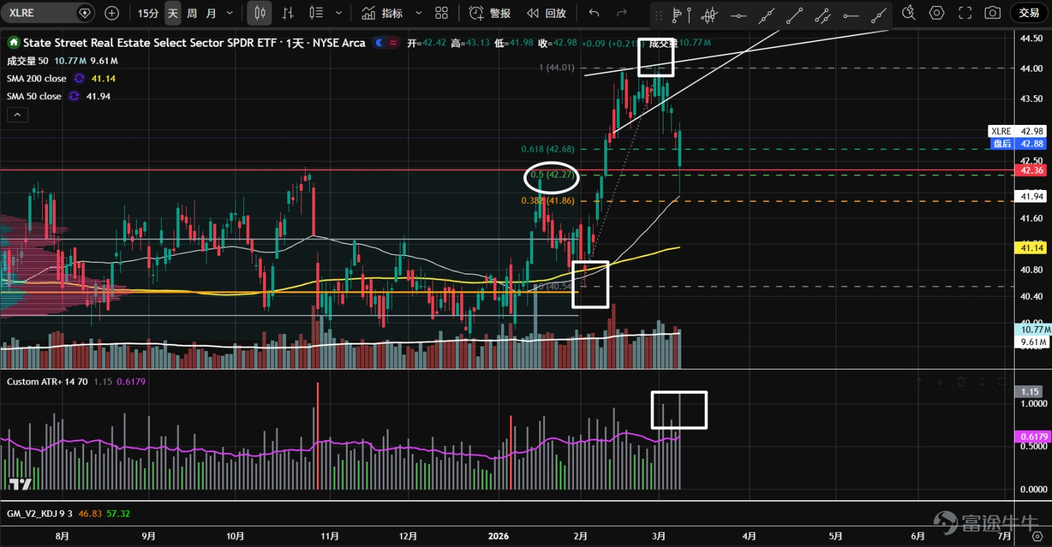This screenshot has height=547, width=1052.
Task: Click the yellow 41.14 SMA price label
Action: (1031, 248)
